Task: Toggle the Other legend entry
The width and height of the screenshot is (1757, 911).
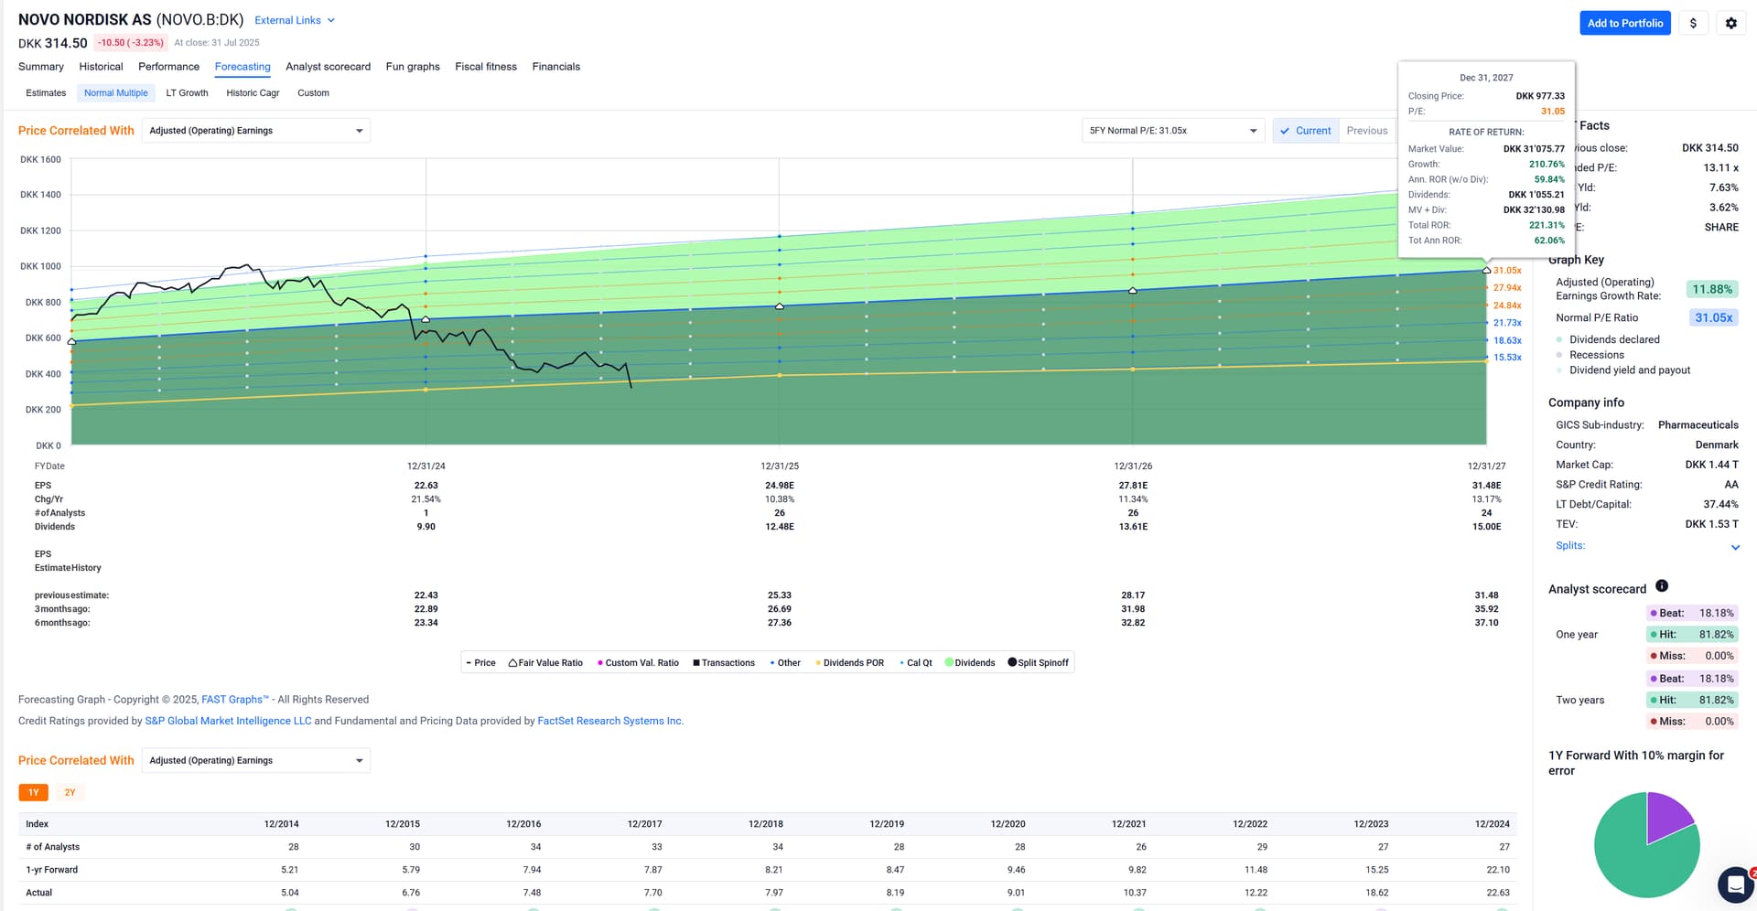Action: pos(785,663)
